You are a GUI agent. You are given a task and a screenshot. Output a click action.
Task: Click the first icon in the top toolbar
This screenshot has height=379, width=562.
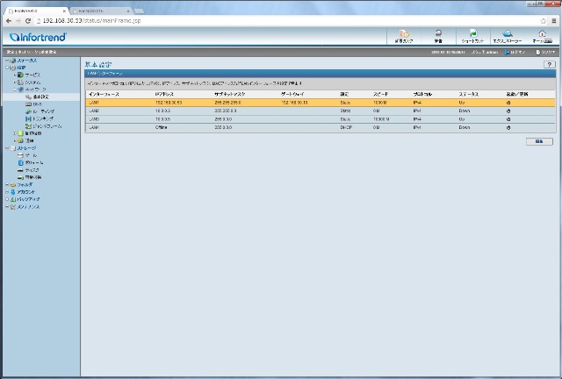click(x=404, y=36)
